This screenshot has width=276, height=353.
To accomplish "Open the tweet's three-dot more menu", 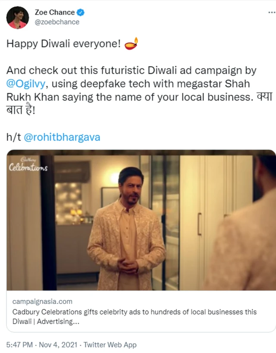I will tap(272, 12).
